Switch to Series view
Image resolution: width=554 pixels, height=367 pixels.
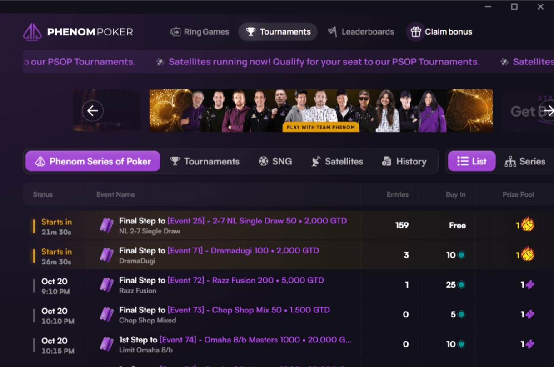click(x=525, y=161)
